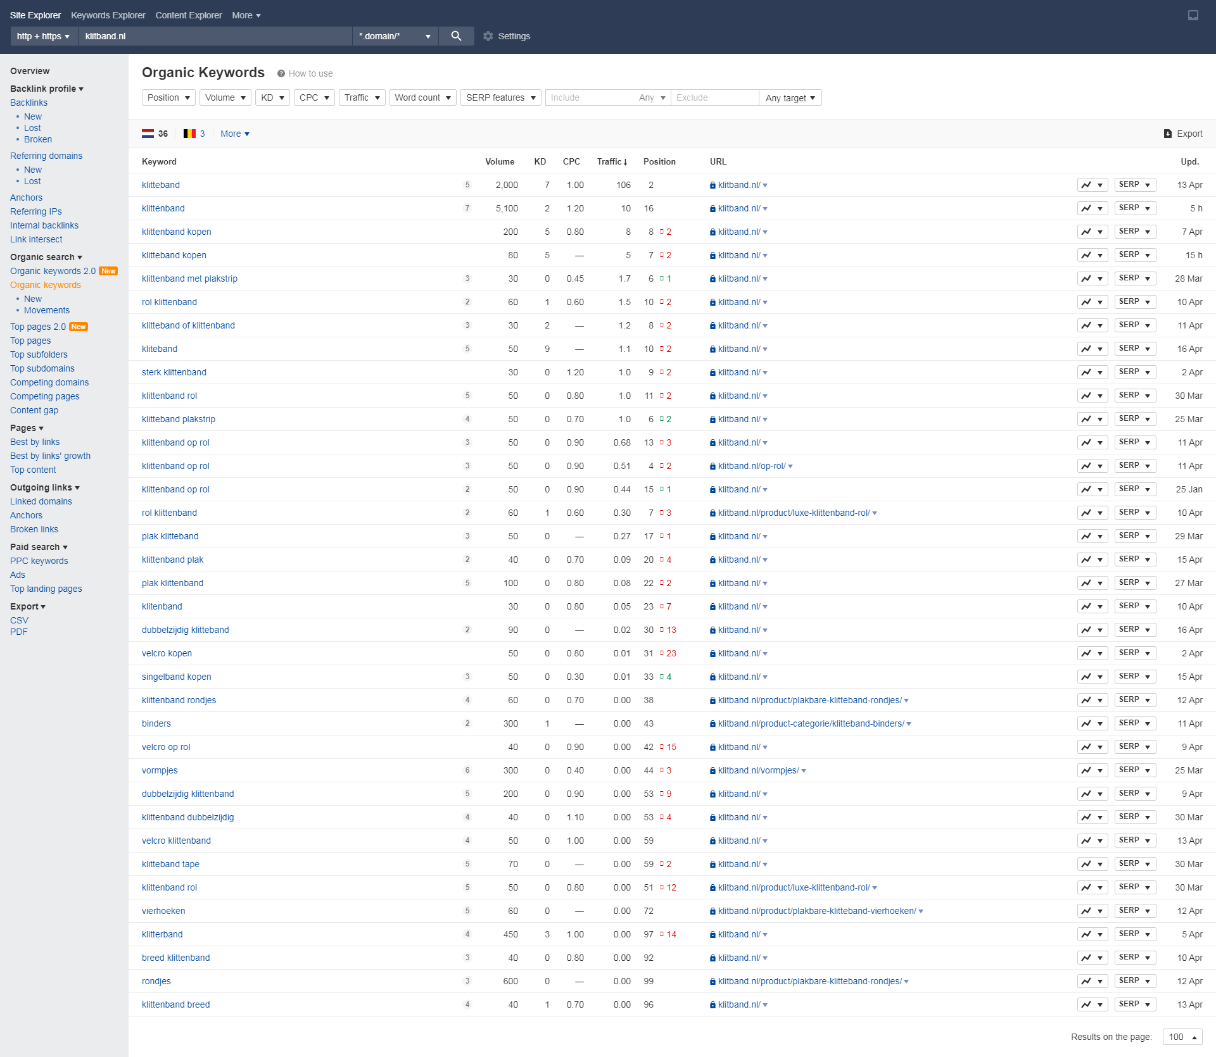Viewport: 1216px width, 1057px height.
Task: Expand URL arrow for klitband.nl/vormpjes/
Action: point(804,771)
